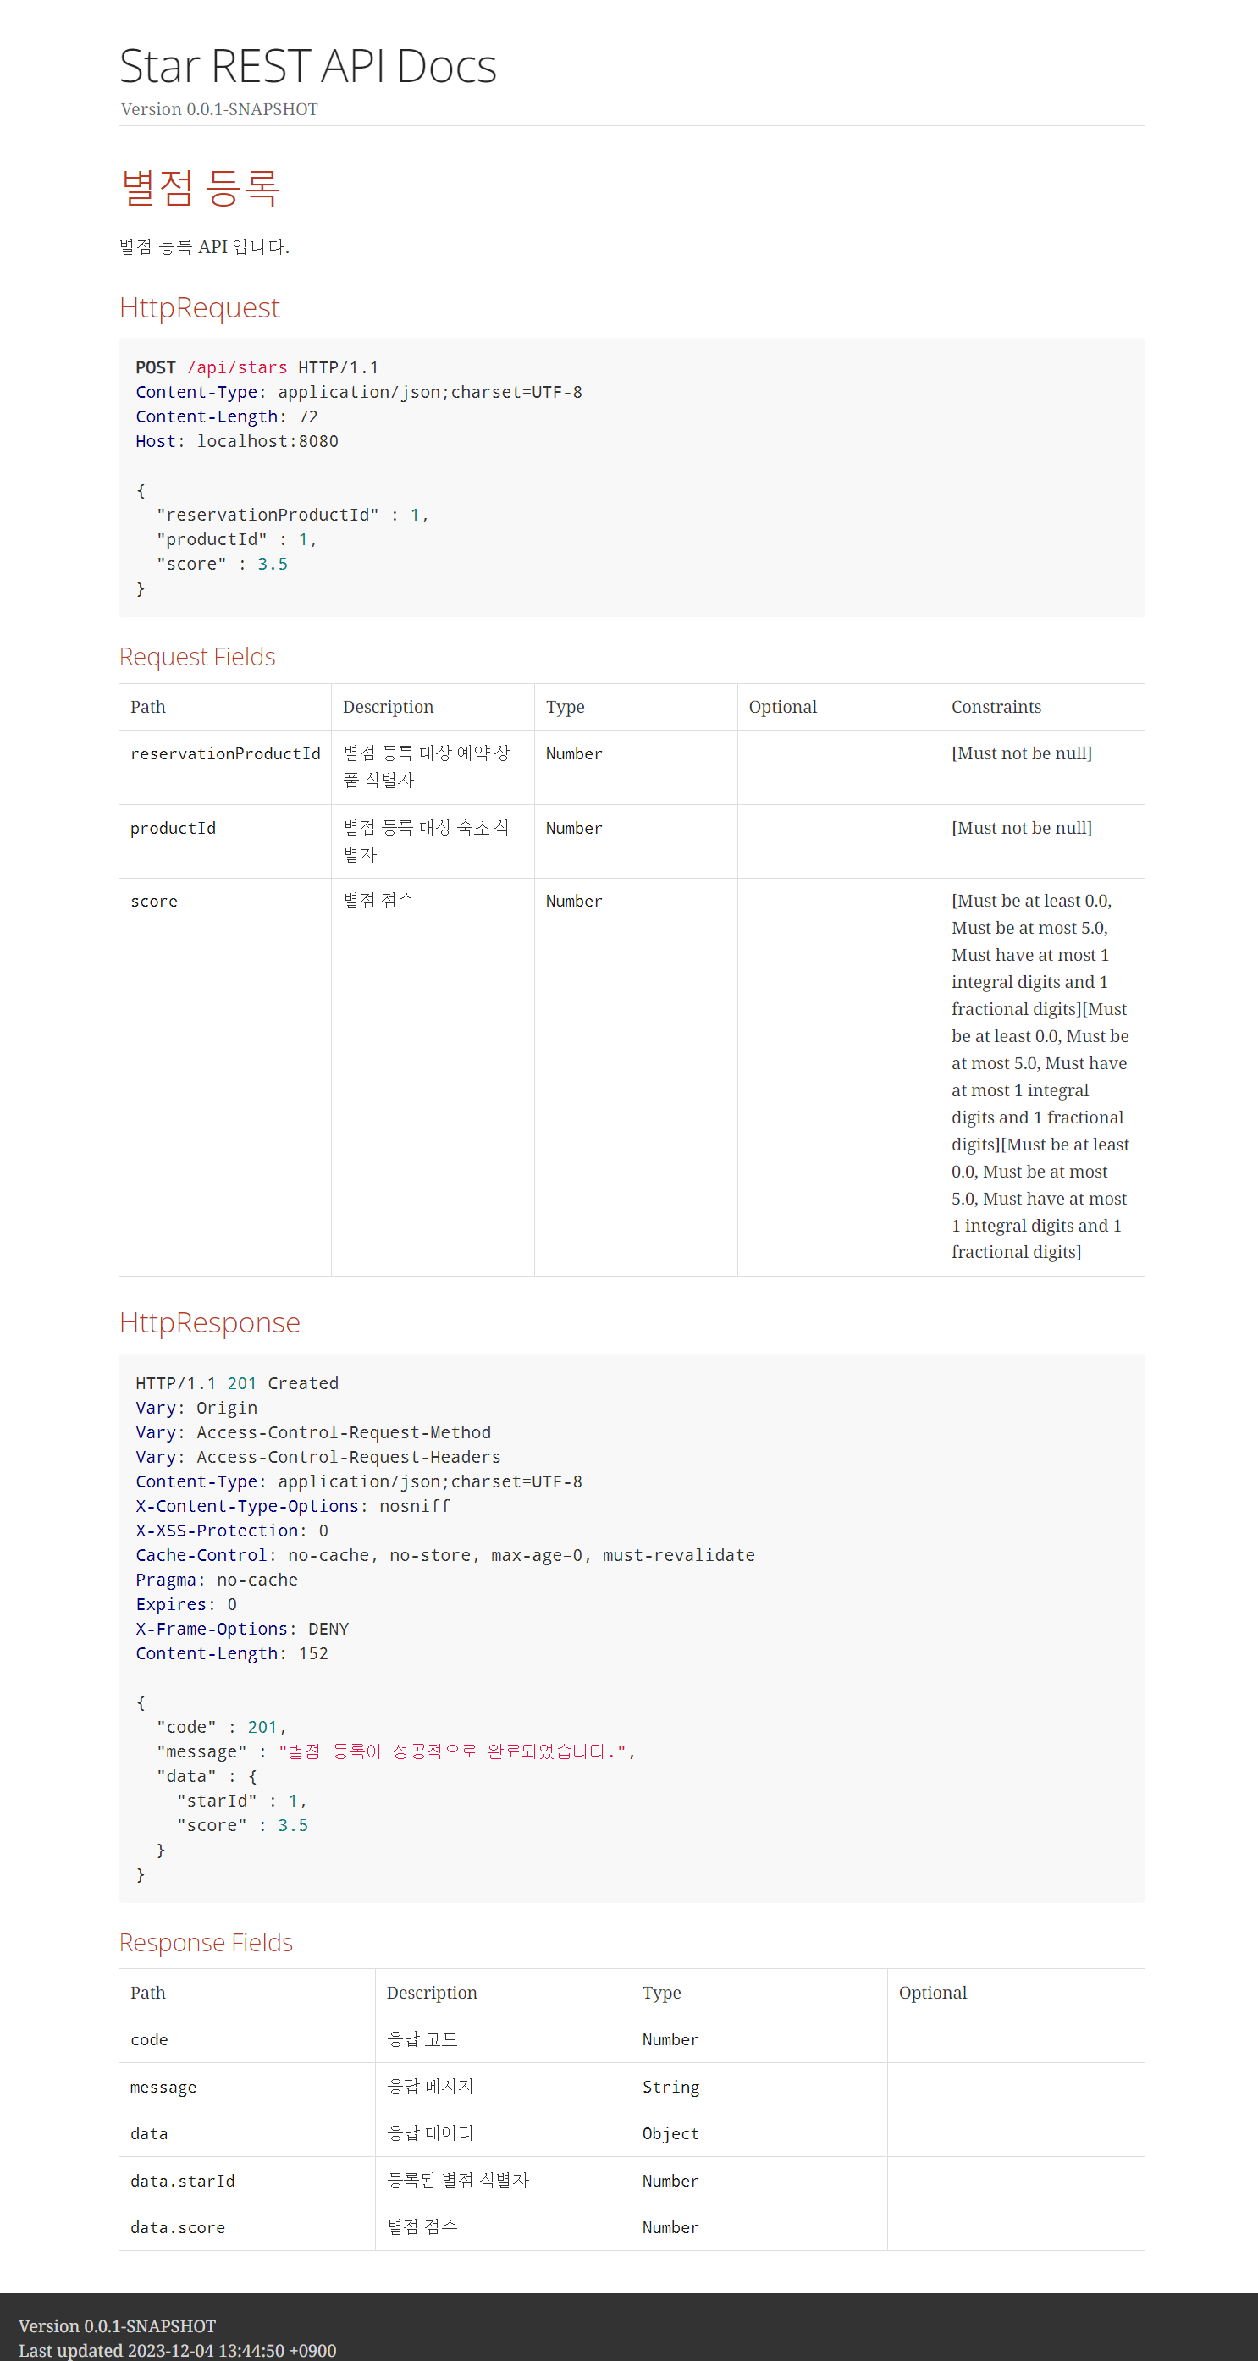Click the 'HttpResponse' section heading

(210, 1322)
